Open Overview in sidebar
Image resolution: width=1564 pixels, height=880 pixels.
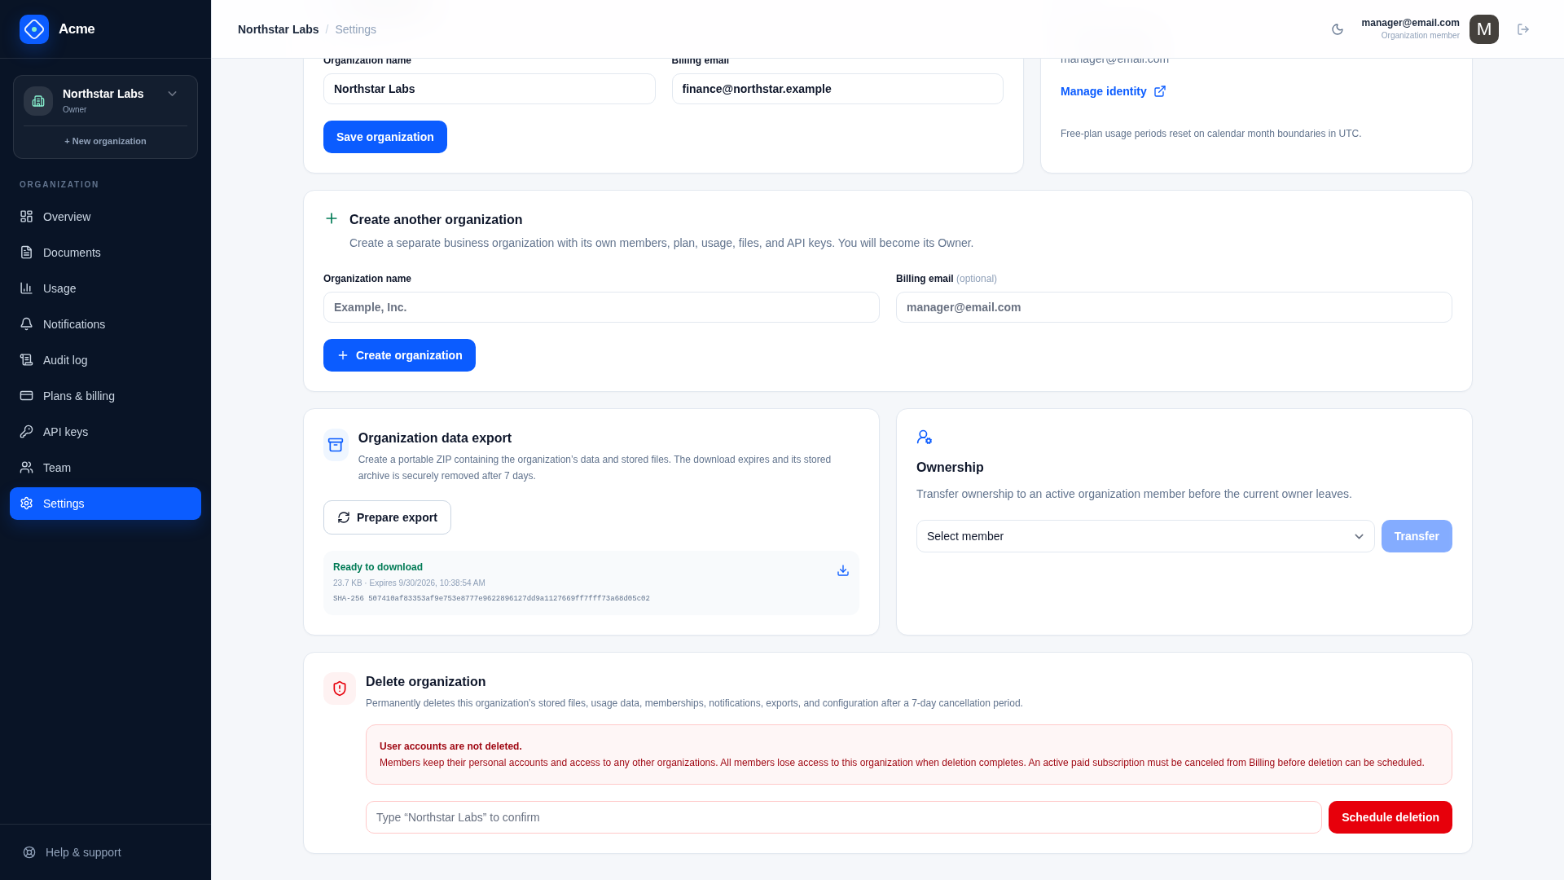click(x=105, y=217)
